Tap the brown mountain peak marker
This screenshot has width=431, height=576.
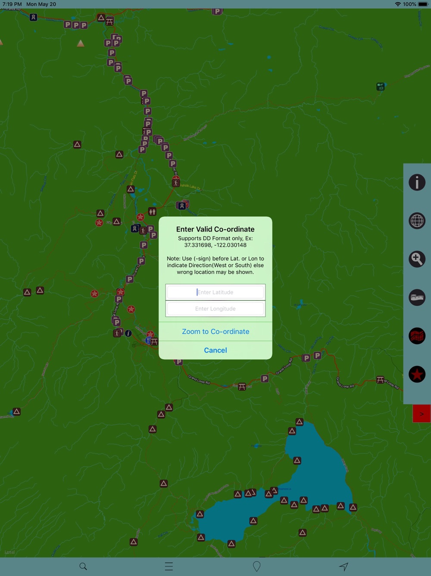[81, 44]
